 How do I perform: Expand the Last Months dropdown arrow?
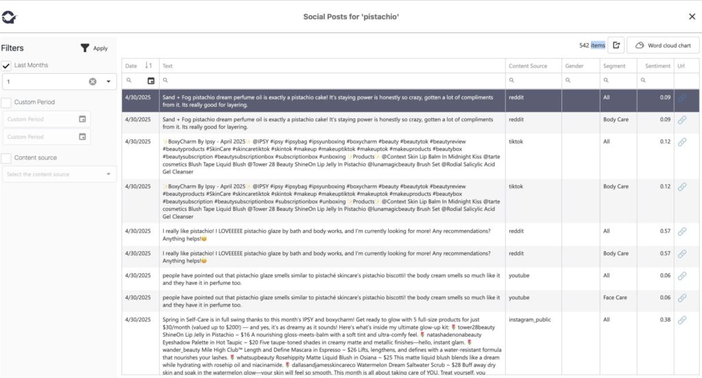point(108,81)
